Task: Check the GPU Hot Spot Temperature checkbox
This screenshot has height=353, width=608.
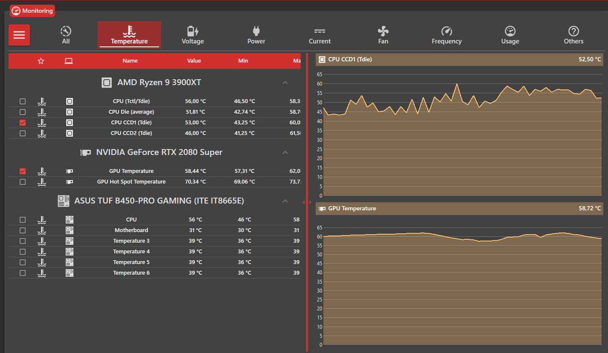Action: pyautogui.click(x=23, y=182)
